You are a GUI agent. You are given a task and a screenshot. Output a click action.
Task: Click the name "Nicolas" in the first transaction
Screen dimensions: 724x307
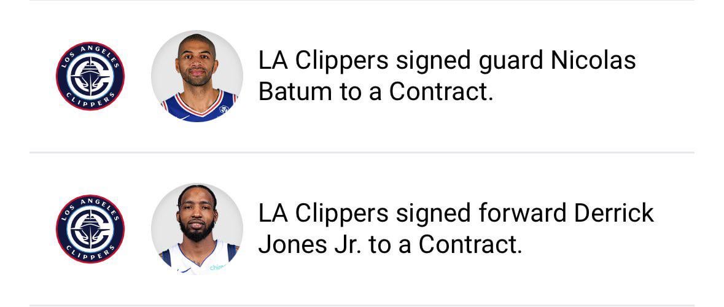point(593,61)
